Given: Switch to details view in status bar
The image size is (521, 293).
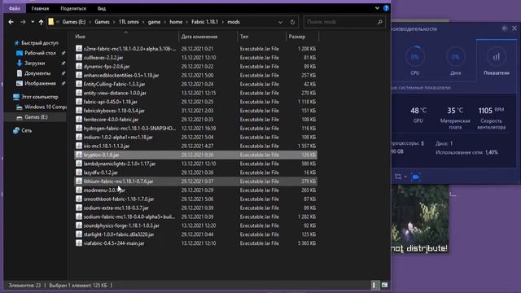Looking at the screenshot, I should [374, 285].
